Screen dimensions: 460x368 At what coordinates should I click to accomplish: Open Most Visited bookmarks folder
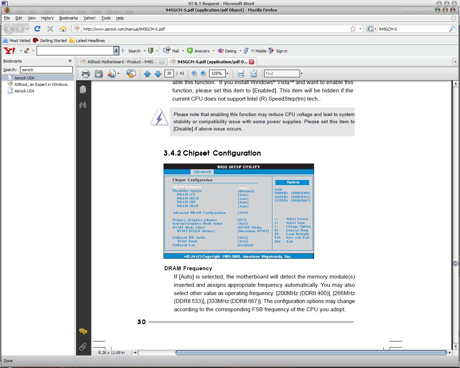tap(17, 41)
